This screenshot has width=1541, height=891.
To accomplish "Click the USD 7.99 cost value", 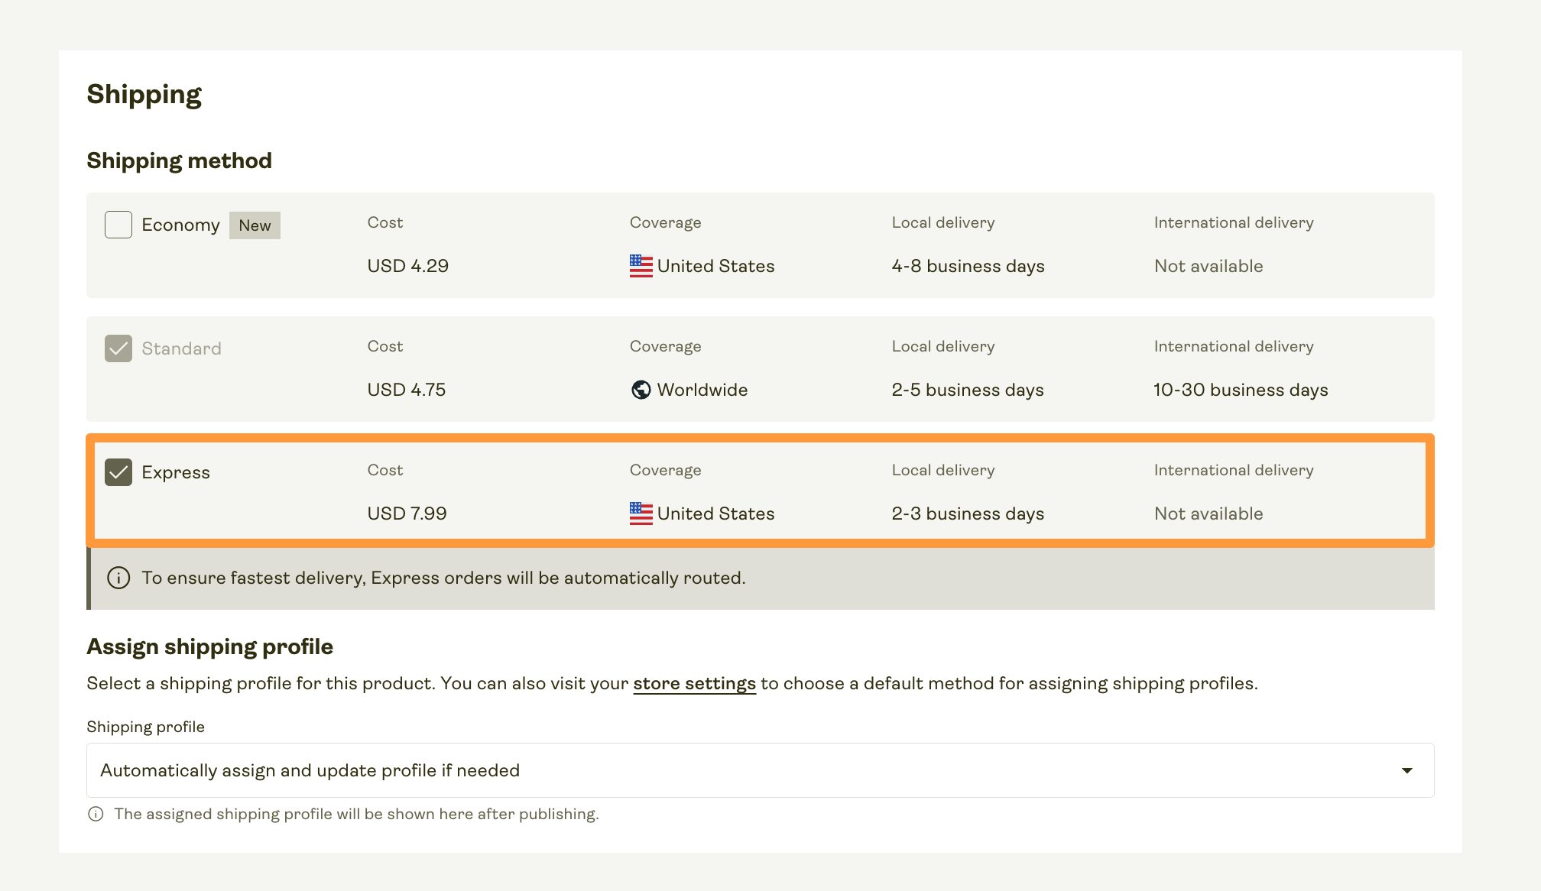I will [x=407, y=513].
